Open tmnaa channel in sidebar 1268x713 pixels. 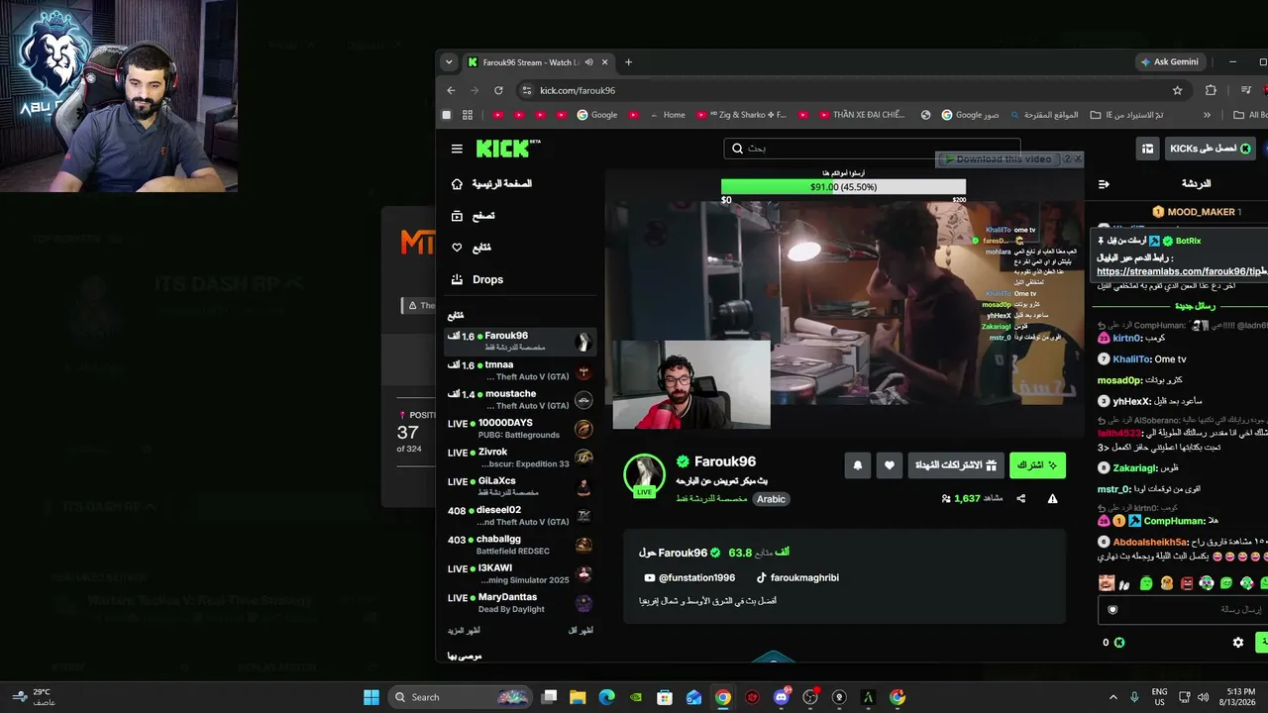520,370
